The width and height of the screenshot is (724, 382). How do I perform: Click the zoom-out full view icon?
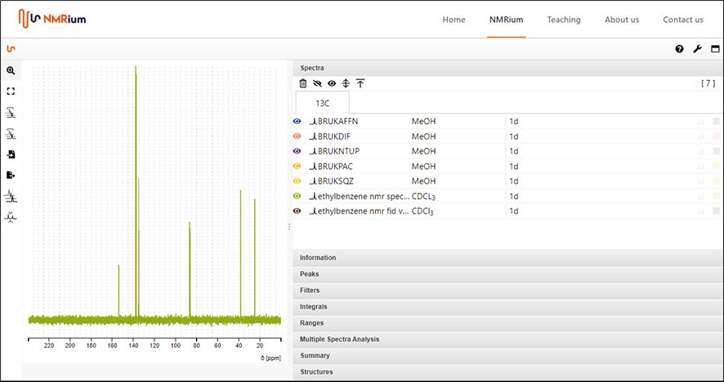tap(11, 91)
